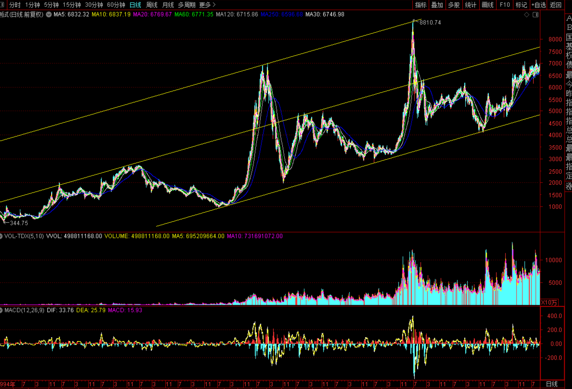The image size is (572, 389).
Task: Click the blue MA250 readout
Action: coord(282,14)
